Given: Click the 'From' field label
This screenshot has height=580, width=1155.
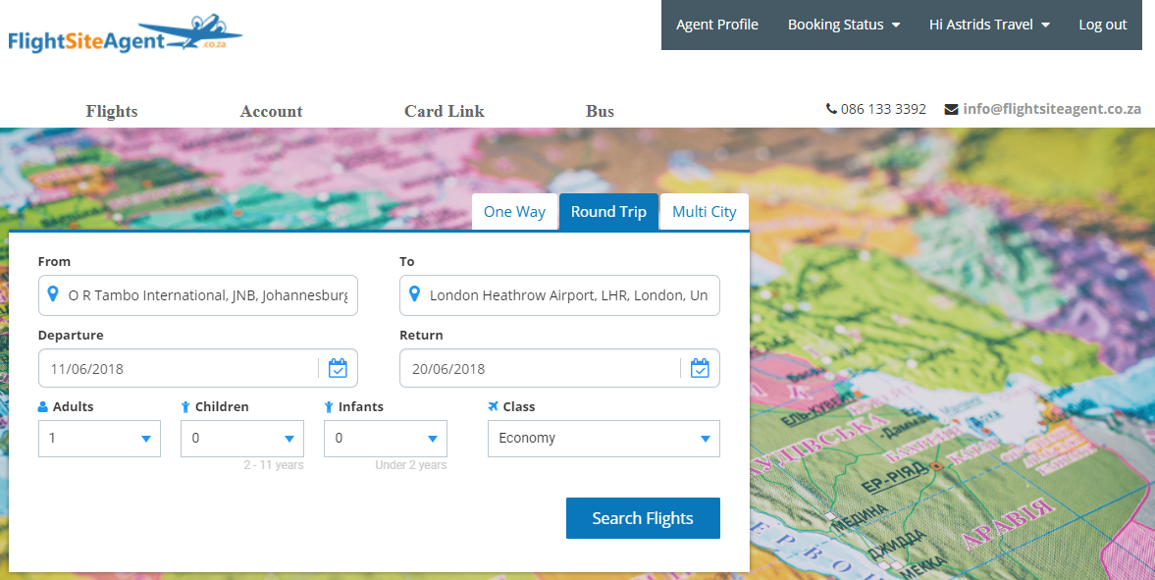Looking at the screenshot, I should tap(55, 262).
